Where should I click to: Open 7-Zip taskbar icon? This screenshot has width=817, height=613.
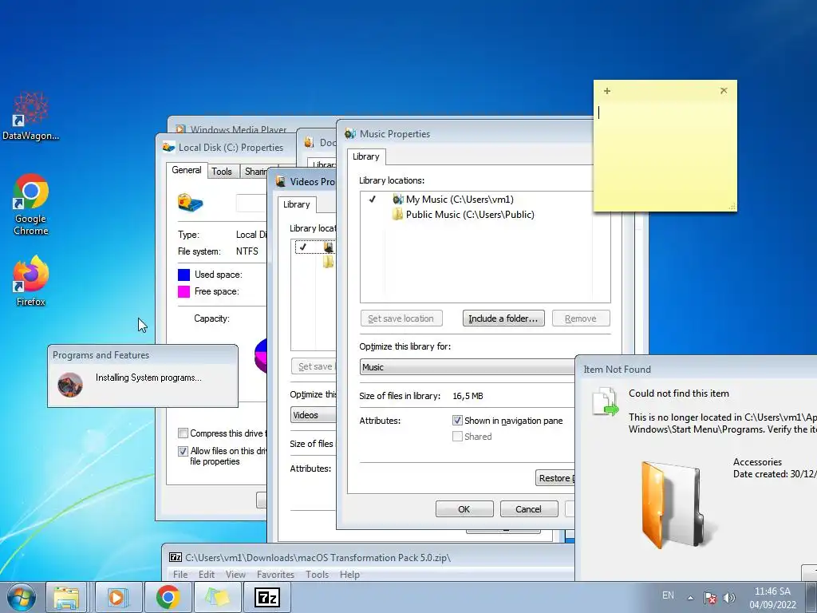click(266, 597)
